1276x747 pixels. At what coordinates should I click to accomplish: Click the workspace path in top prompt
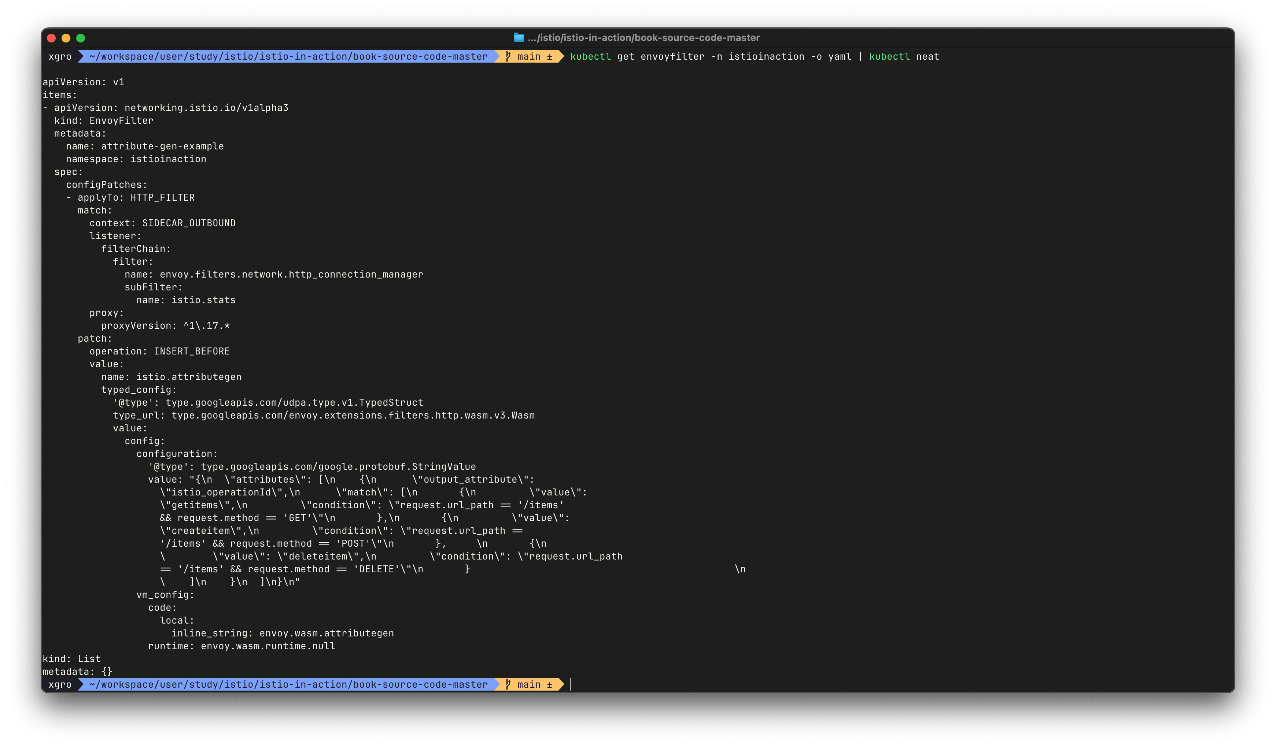click(x=289, y=56)
